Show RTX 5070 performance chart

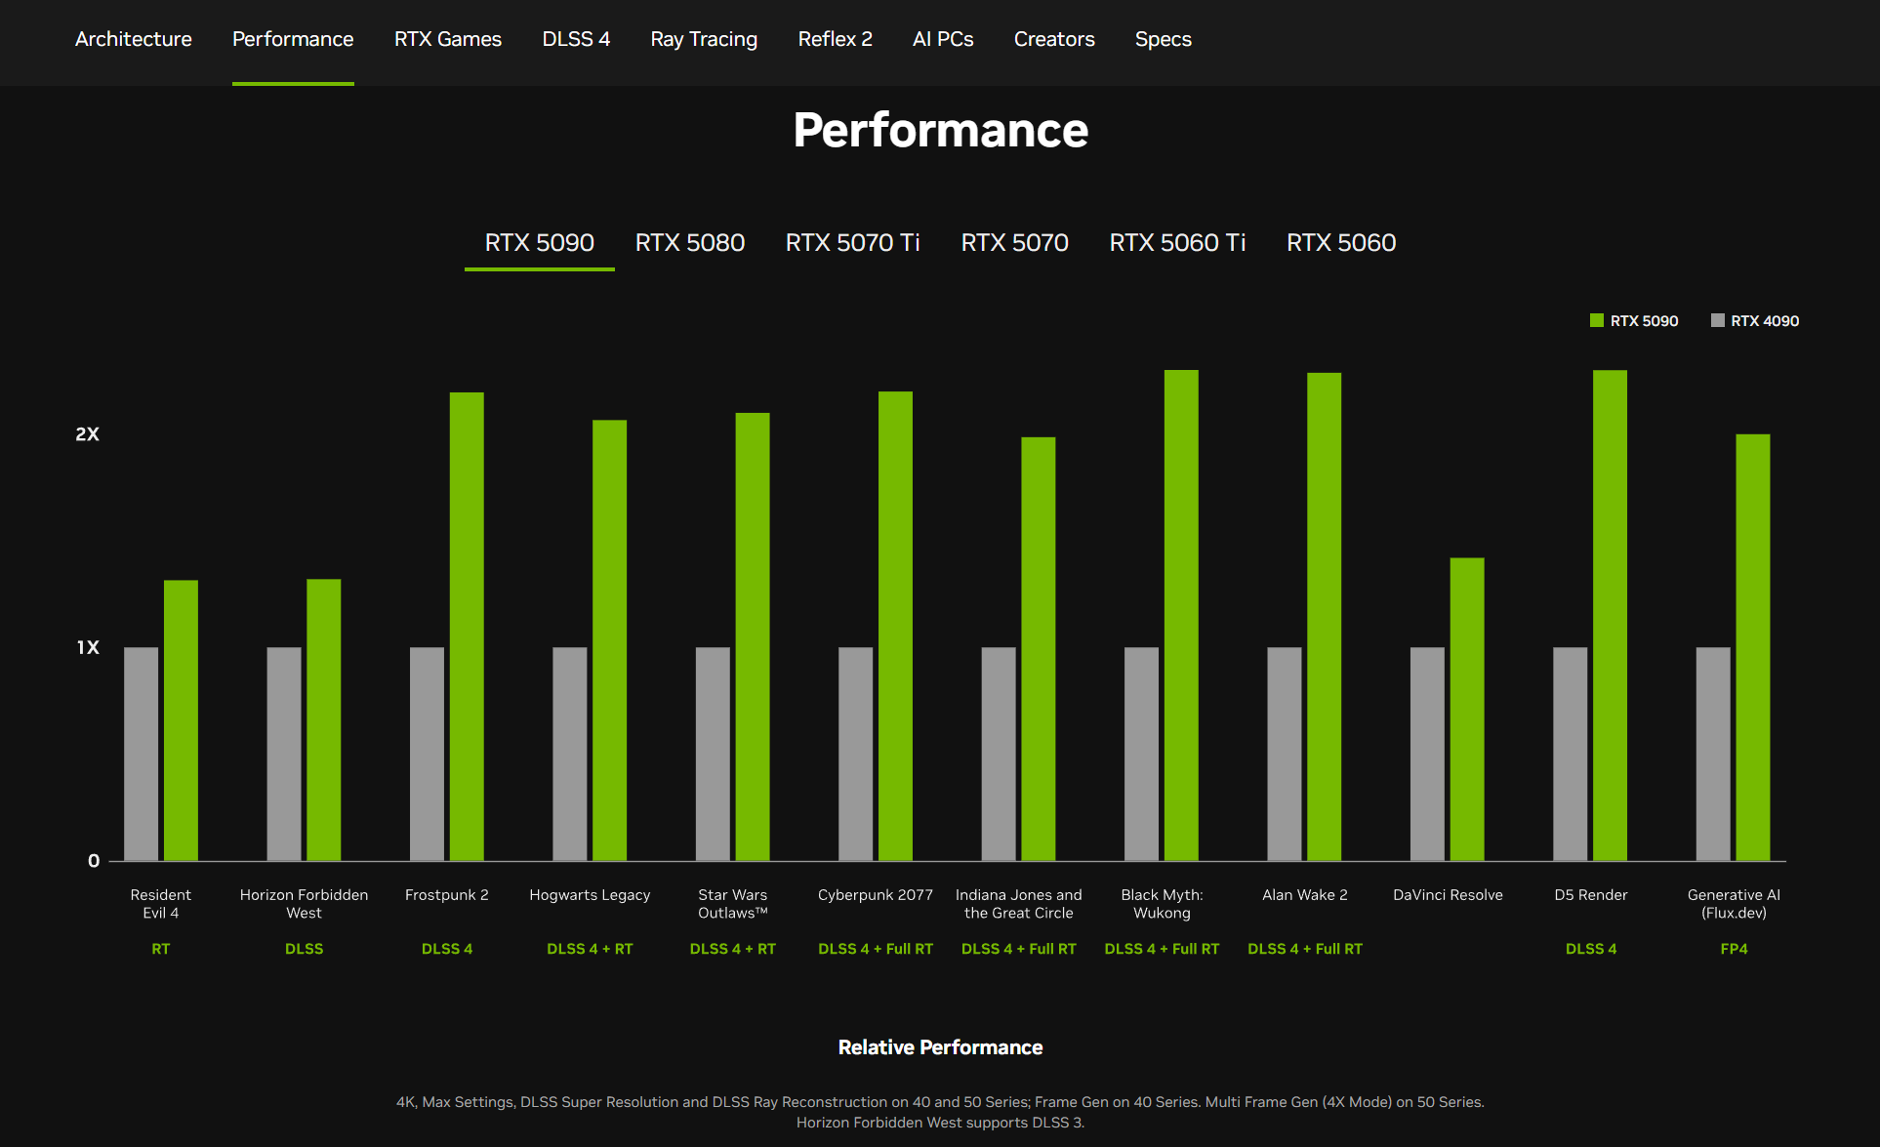point(1014,242)
